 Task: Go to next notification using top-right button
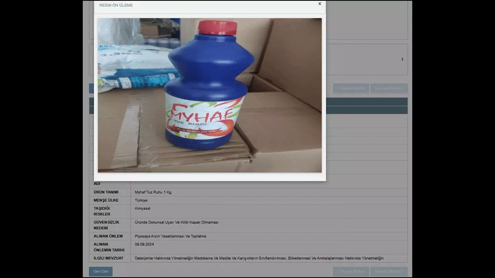389,88
